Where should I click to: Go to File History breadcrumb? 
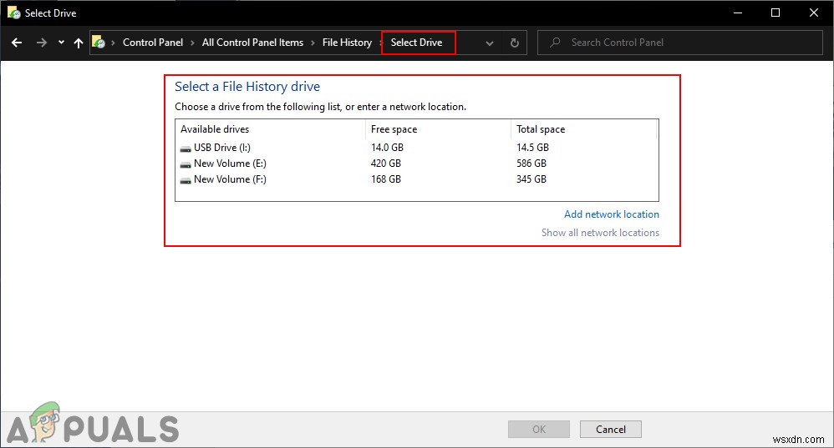coord(347,43)
